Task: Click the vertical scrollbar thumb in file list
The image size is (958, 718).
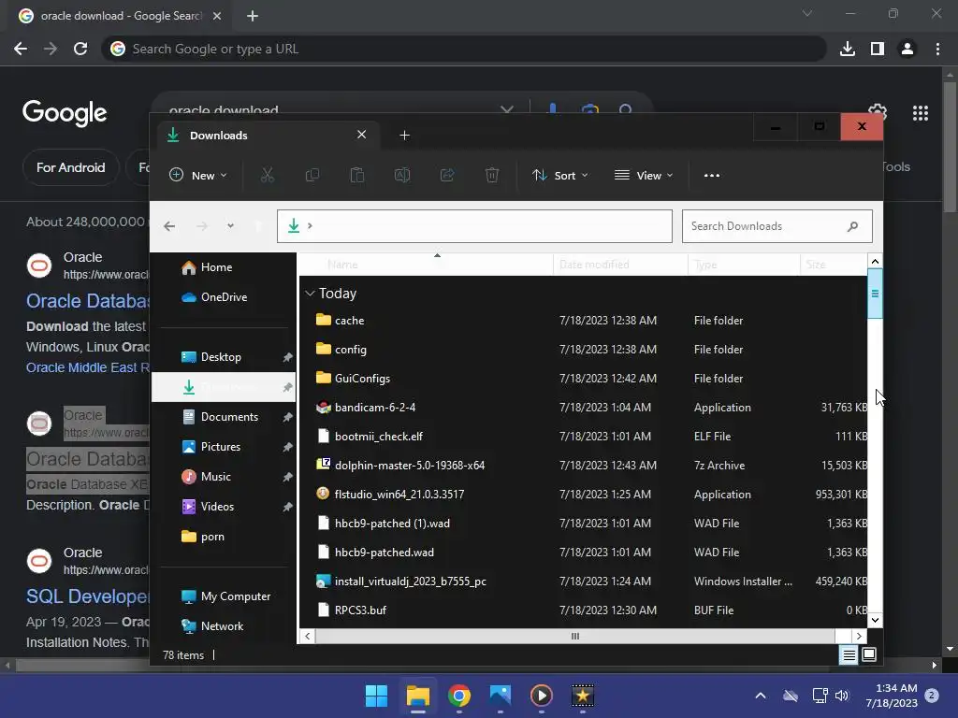Action: point(875,294)
